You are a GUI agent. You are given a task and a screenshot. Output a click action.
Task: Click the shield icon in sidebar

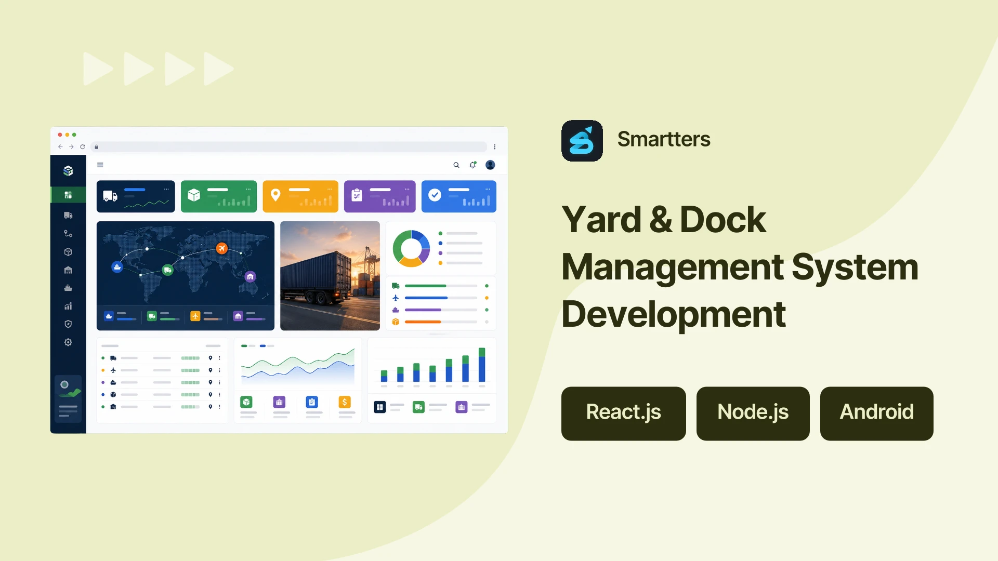pos(68,324)
